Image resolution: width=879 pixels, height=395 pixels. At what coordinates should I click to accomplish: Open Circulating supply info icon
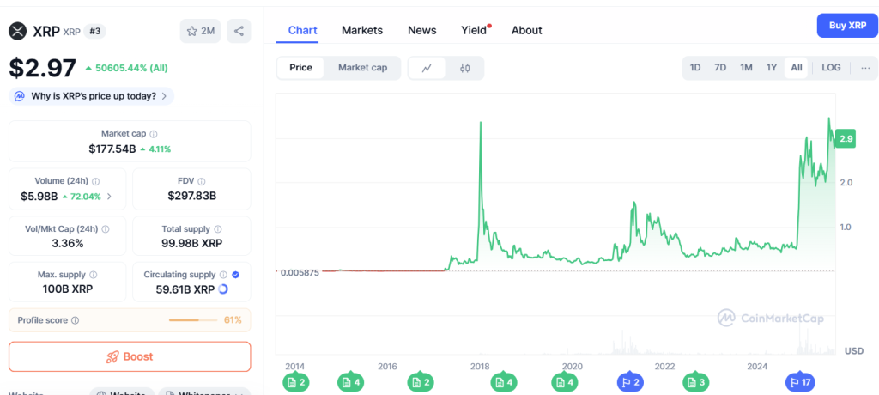[x=223, y=275]
